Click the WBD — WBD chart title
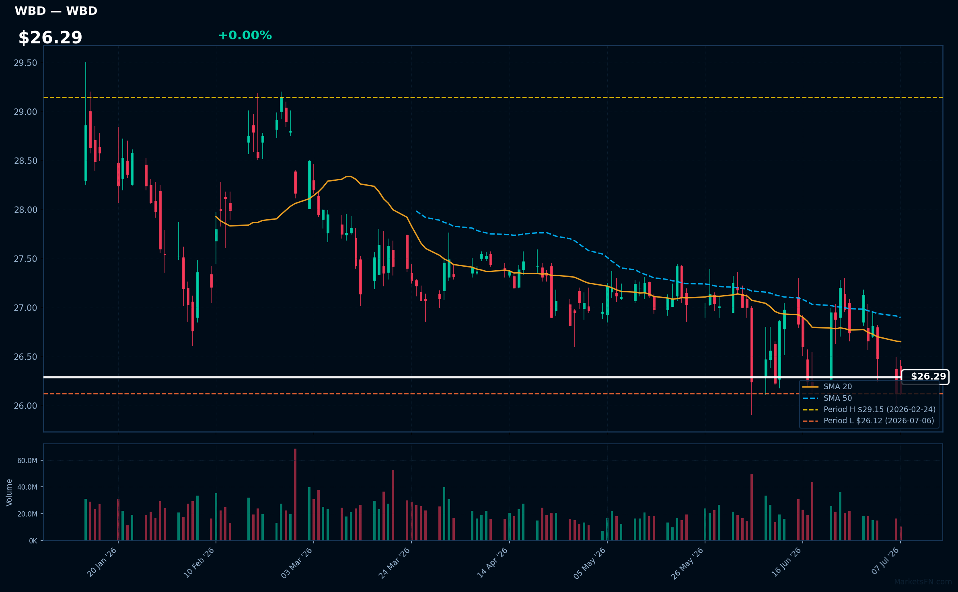This screenshot has width=958, height=592. tap(56, 11)
